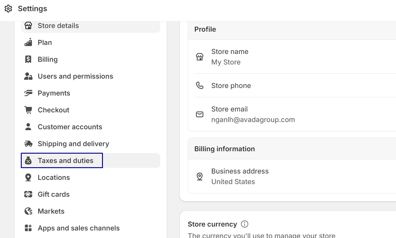Click the Markets globe icon
Image resolution: width=396 pixels, height=238 pixels.
(x=28, y=211)
